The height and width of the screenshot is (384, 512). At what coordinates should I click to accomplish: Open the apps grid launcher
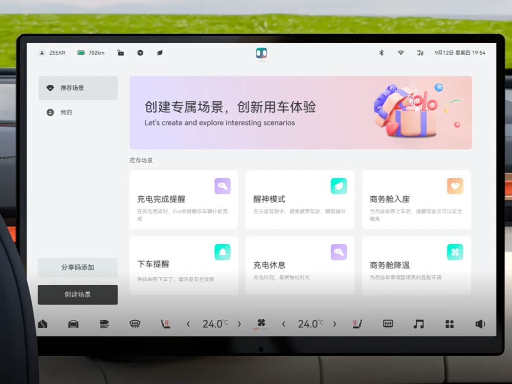[x=449, y=324]
